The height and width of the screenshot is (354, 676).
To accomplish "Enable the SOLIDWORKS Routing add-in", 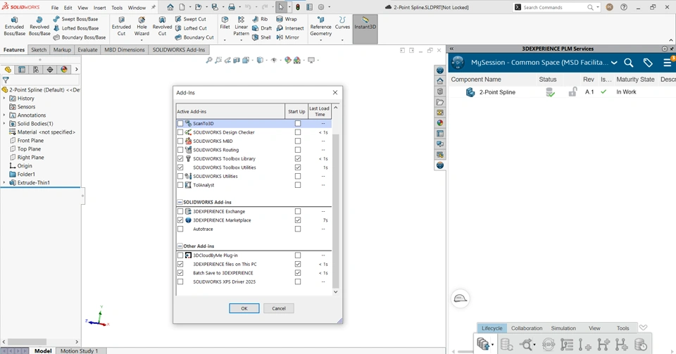I will coord(180,150).
